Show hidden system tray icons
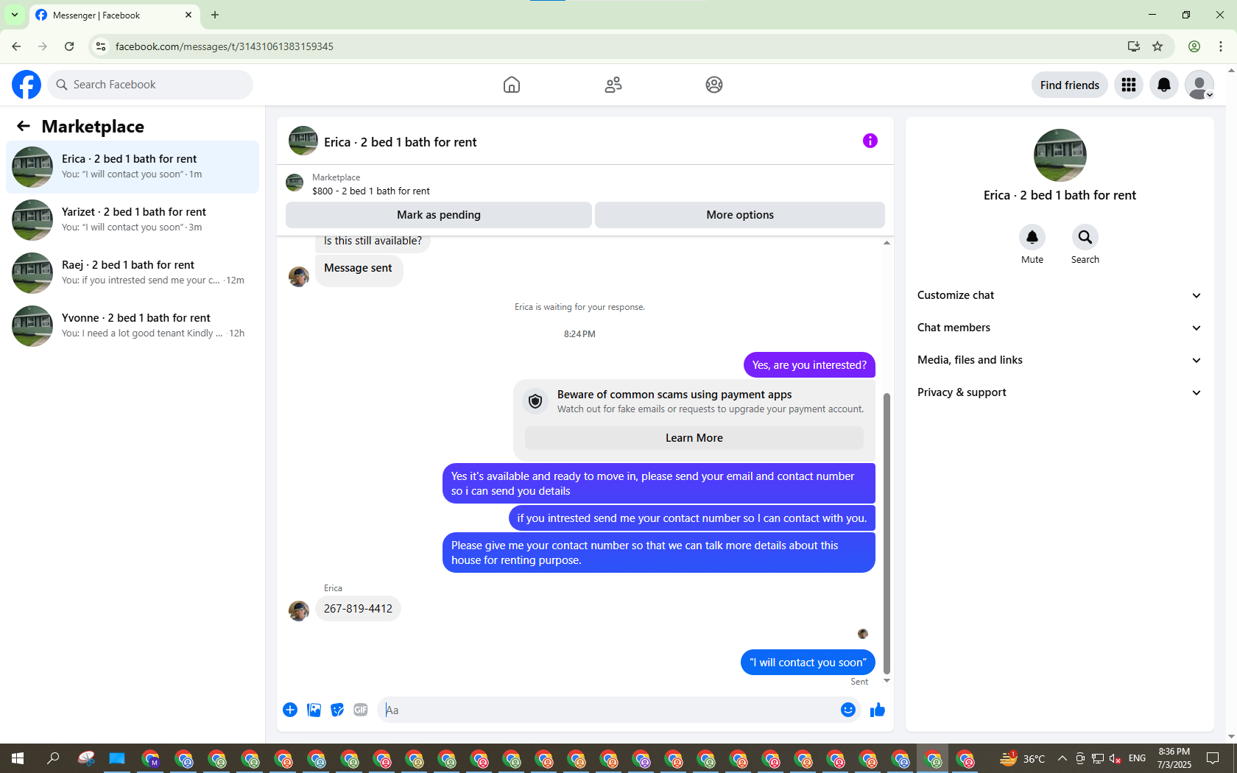1237x773 pixels. point(1062,758)
